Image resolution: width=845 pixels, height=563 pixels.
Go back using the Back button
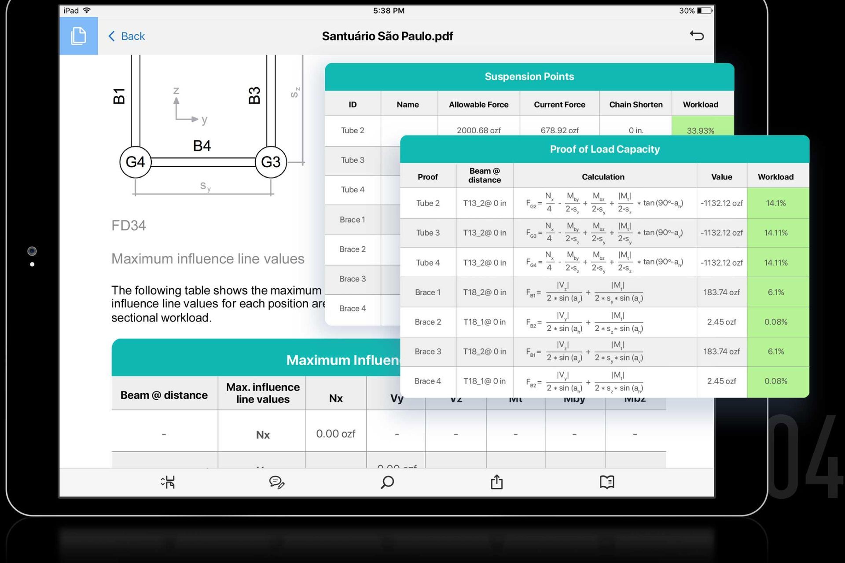[127, 36]
